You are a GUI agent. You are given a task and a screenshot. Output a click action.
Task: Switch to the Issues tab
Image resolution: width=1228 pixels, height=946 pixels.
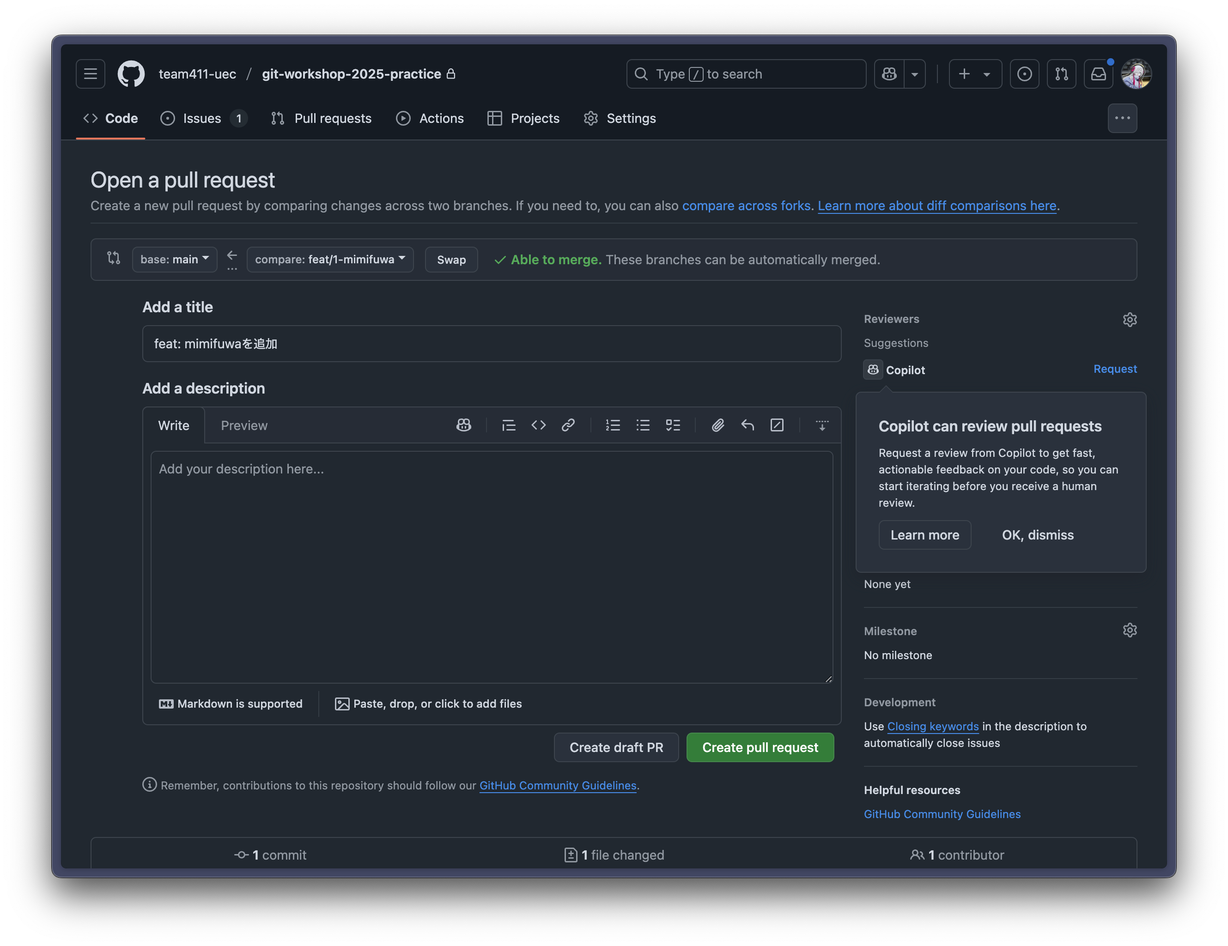(204, 119)
